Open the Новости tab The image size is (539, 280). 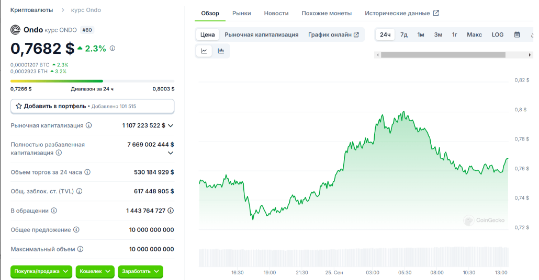click(276, 13)
